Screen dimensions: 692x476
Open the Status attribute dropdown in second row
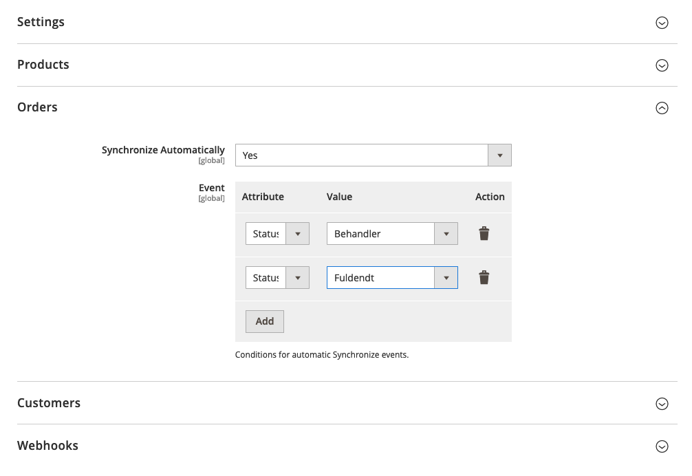pyautogui.click(x=277, y=278)
